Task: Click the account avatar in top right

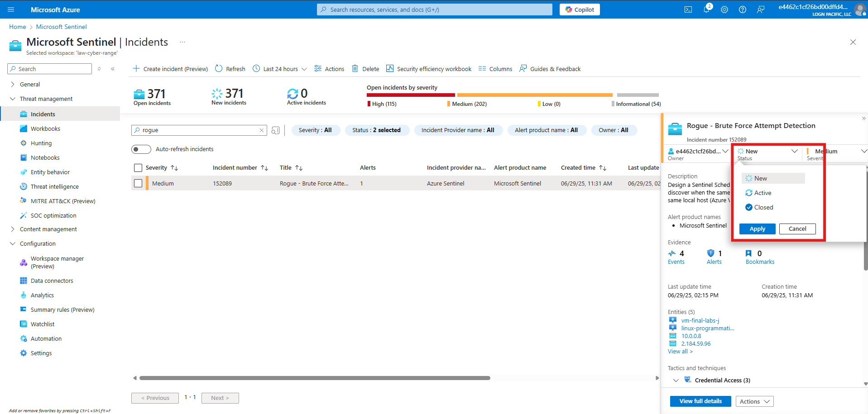Action: tap(860, 10)
